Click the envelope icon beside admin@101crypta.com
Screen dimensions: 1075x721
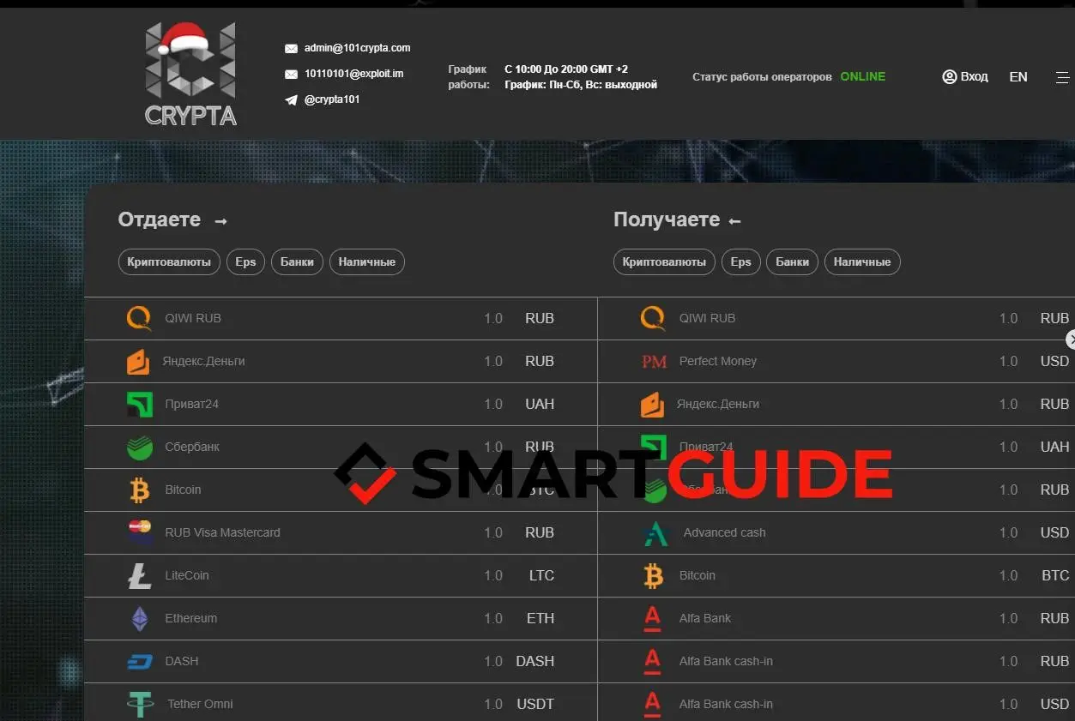[291, 49]
